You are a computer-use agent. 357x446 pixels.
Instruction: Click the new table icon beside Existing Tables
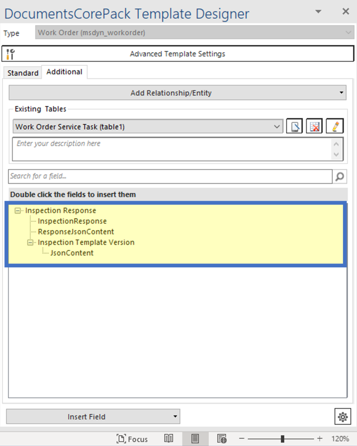[x=294, y=126]
